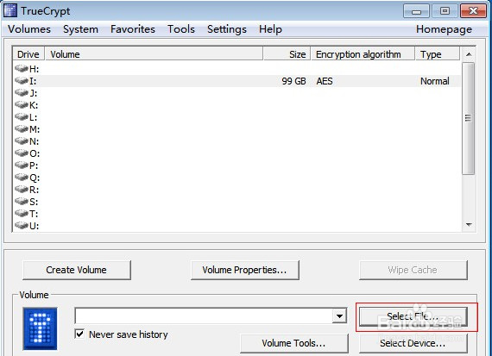Click the Volume column header
Screen dimensions: 492x356
[x=154, y=54]
